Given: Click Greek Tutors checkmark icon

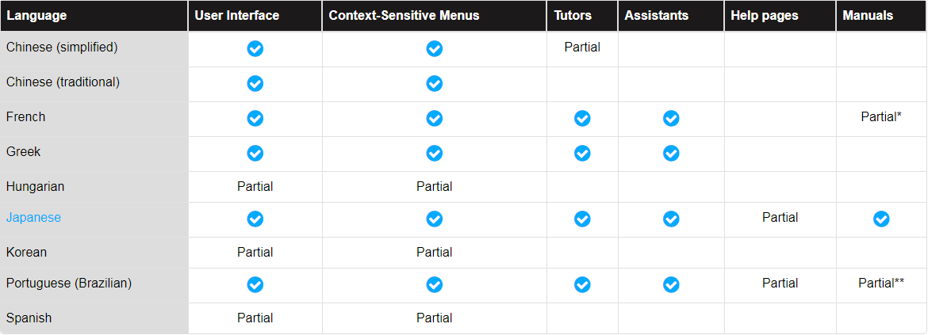Looking at the screenshot, I should (x=582, y=154).
